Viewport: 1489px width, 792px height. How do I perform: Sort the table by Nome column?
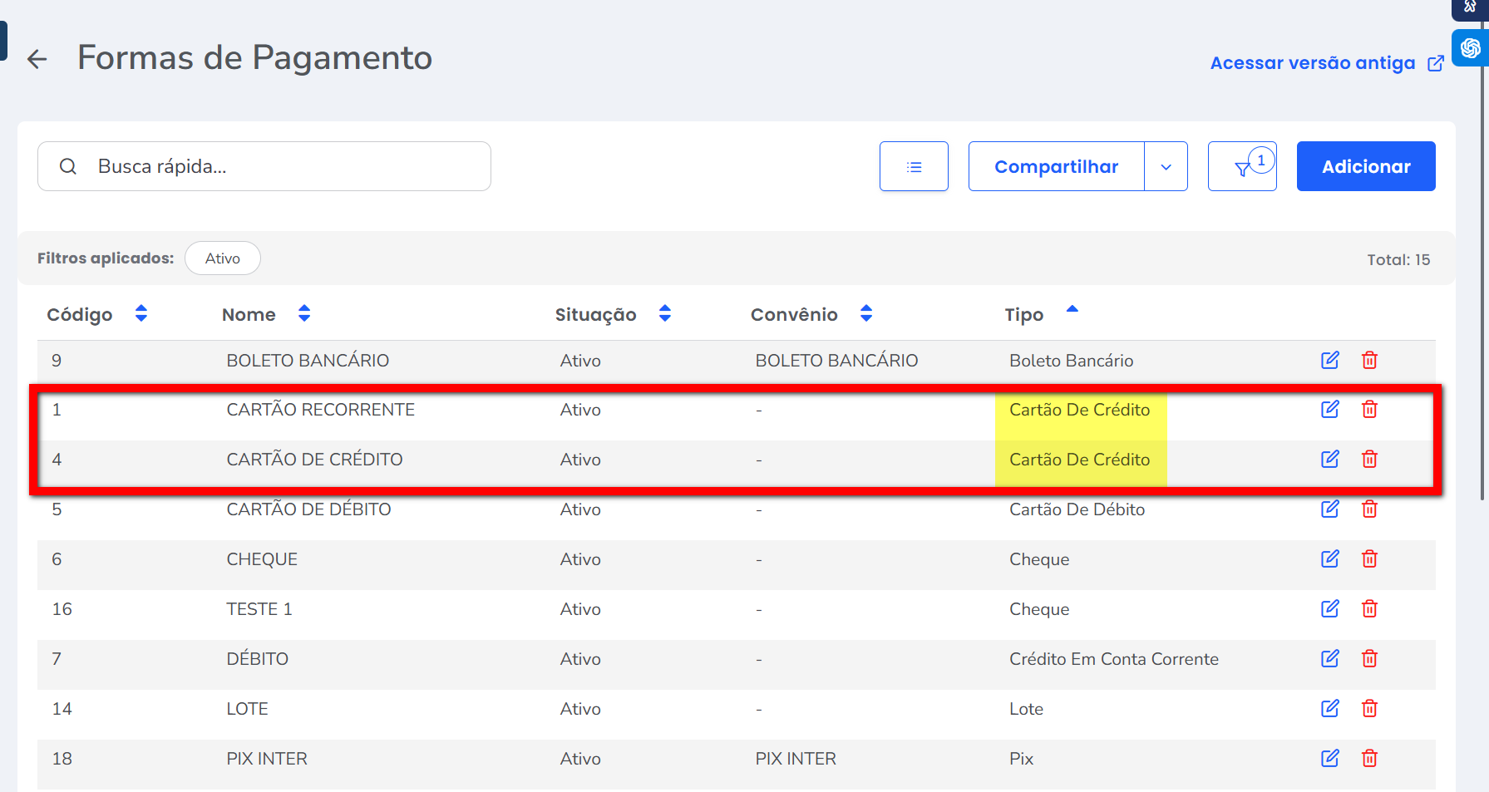pyautogui.click(x=304, y=313)
